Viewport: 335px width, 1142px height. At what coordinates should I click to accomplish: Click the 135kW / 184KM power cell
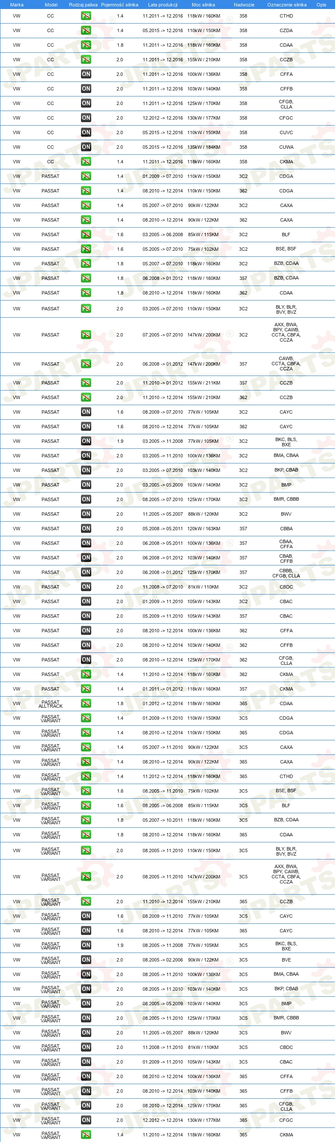point(203,147)
